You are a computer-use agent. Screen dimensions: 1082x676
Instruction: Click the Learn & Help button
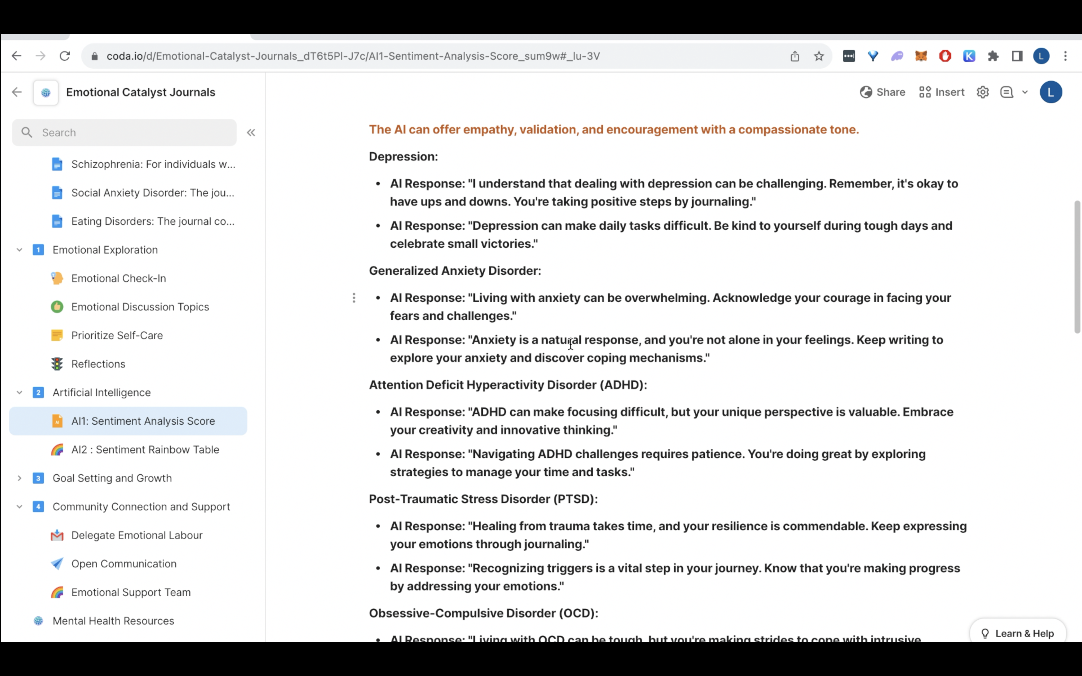click(1018, 633)
